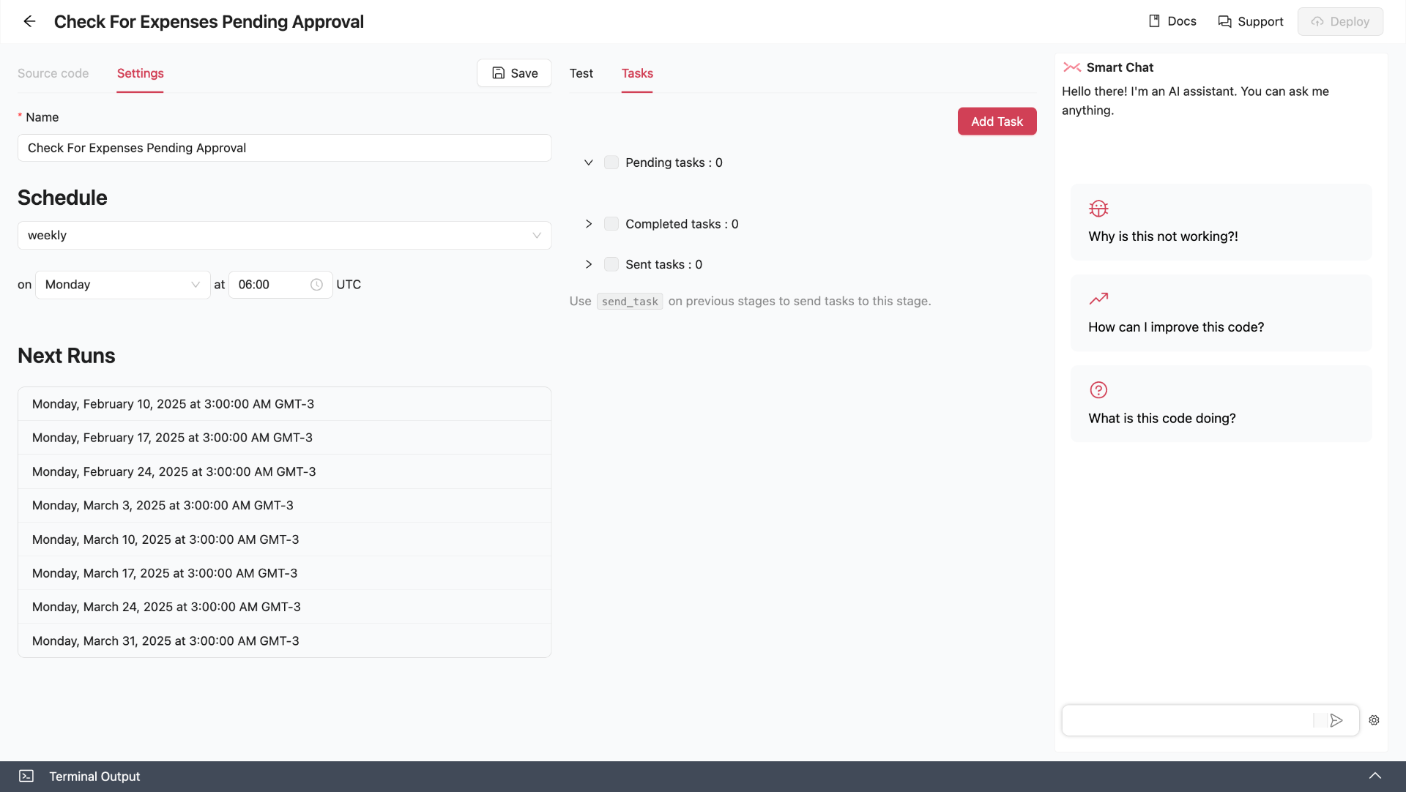The image size is (1406, 792).
Task: Click 'Monday, March 10, 2025' run row
Action: (284, 539)
